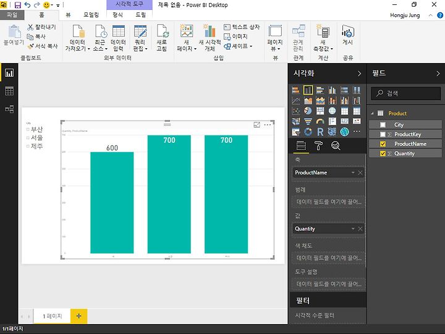445x334 pixels.
Task: Open chart's more options ellipsis
Action: click(x=268, y=125)
